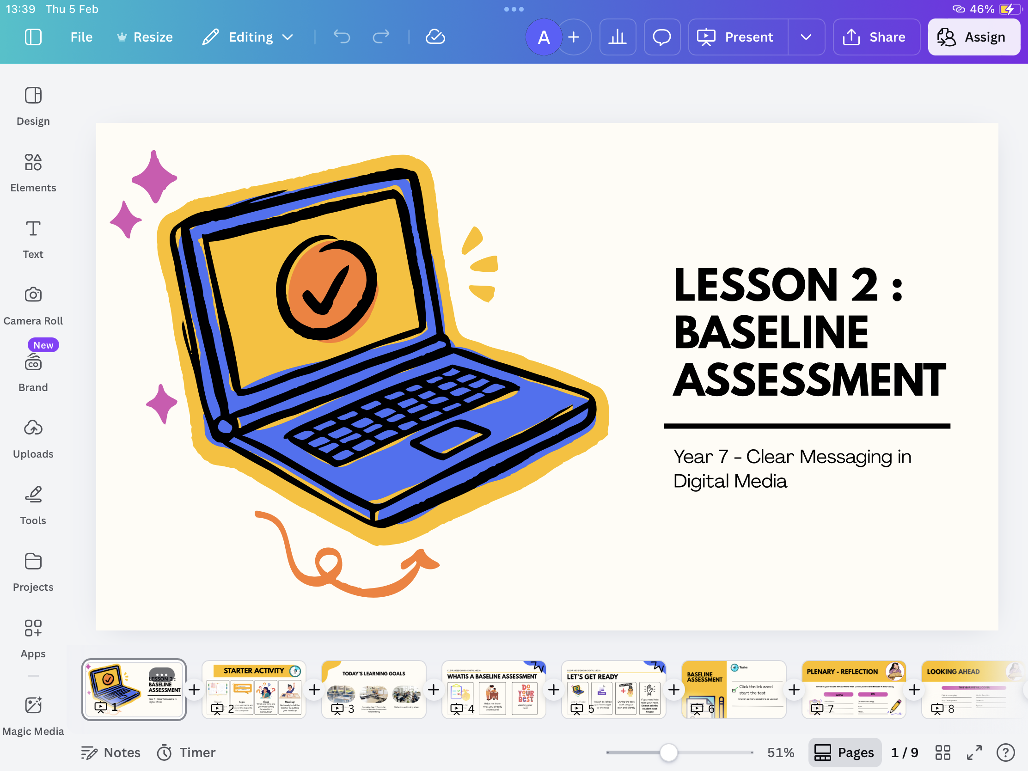1028x771 pixels.
Task: Click the cloud save status icon
Action: tap(435, 37)
